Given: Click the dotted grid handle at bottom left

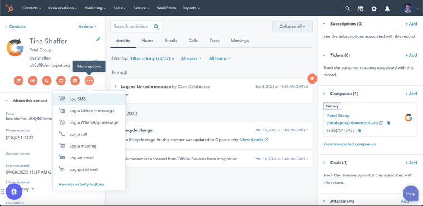Looking at the screenshot, I should [x=3, y=192].
